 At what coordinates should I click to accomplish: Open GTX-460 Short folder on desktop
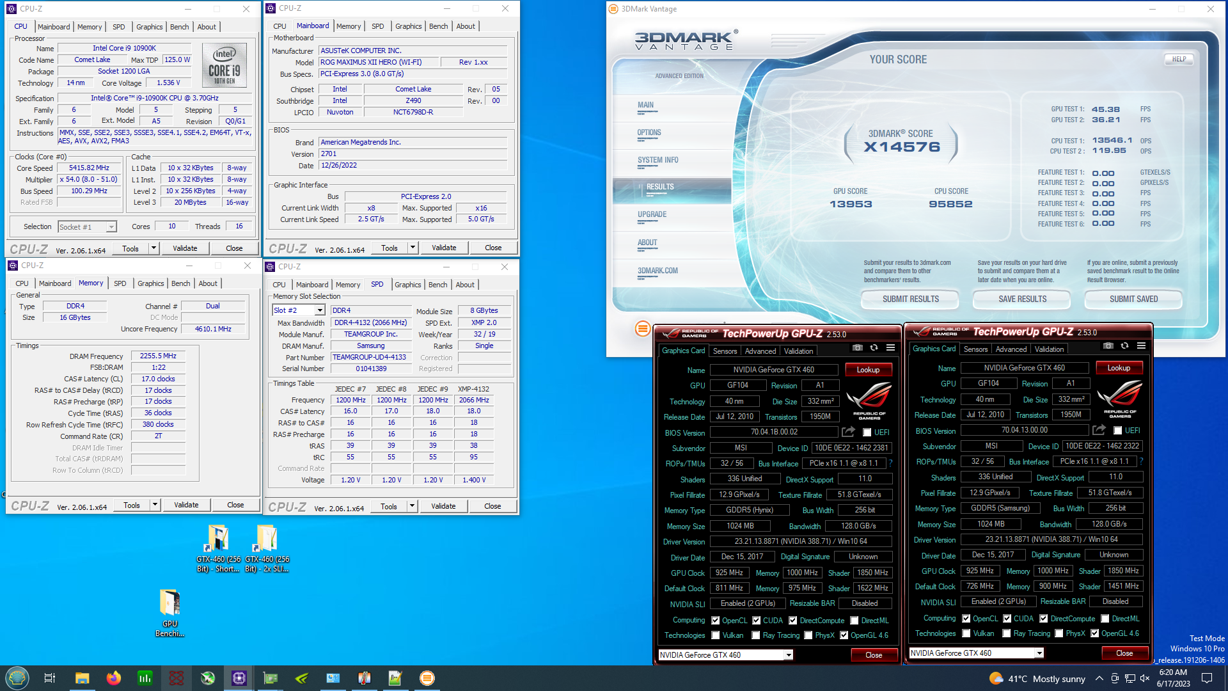(x=218, y=548)
